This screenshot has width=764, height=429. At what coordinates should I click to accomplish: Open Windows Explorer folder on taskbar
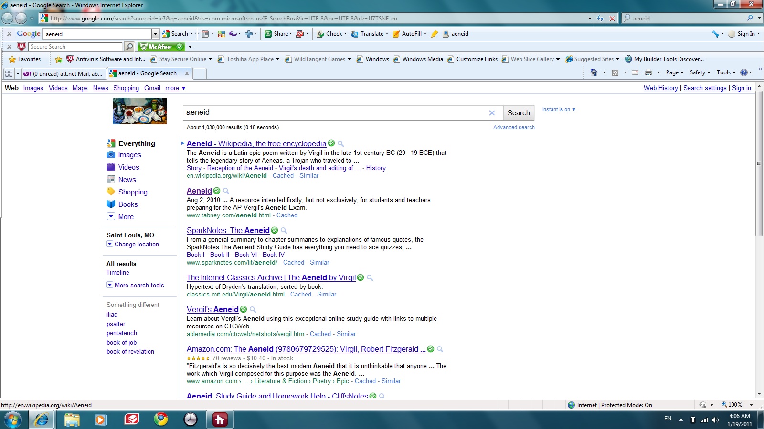(72, 419)
